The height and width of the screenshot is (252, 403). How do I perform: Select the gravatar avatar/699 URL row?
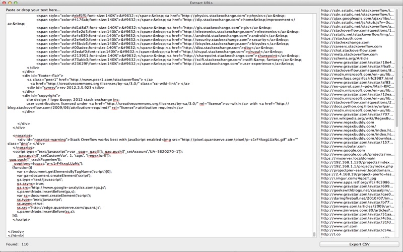[357, 186]
